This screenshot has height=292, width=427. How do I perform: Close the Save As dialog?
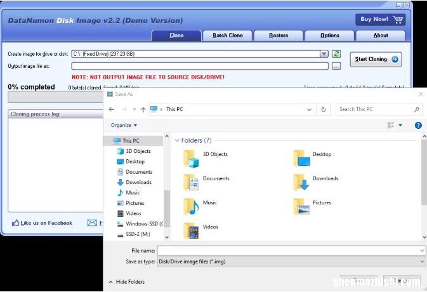point(421,94)
